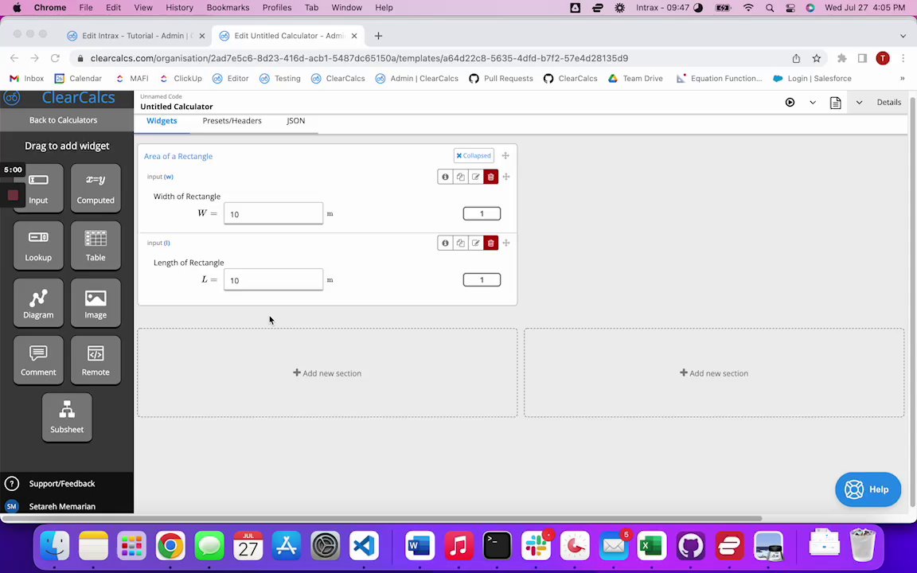Click info icon for input (l)

pos(445,243)
